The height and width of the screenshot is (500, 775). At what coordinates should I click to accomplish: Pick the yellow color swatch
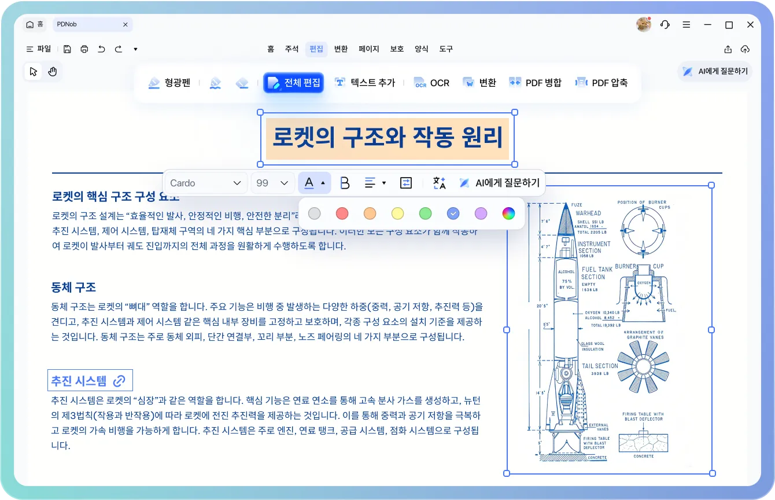[397, 214]
